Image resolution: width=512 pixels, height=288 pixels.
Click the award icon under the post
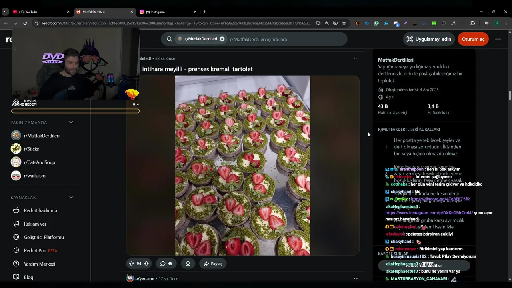188,264
